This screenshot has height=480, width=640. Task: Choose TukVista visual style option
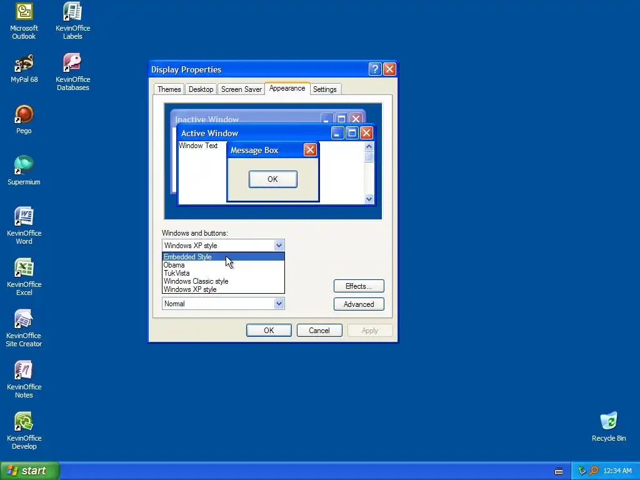tap(223, 273)
